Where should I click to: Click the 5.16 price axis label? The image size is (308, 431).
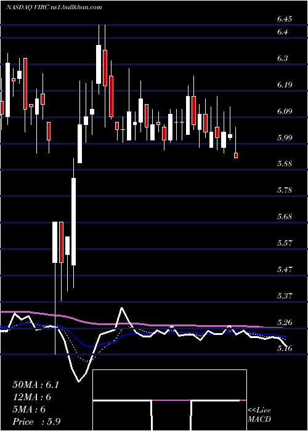[285, 348]
